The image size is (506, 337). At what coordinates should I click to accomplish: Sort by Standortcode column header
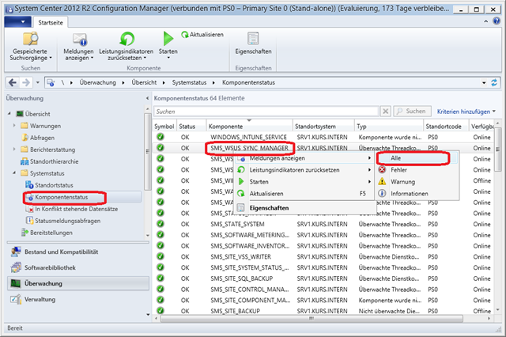click(x=446, y=127)
